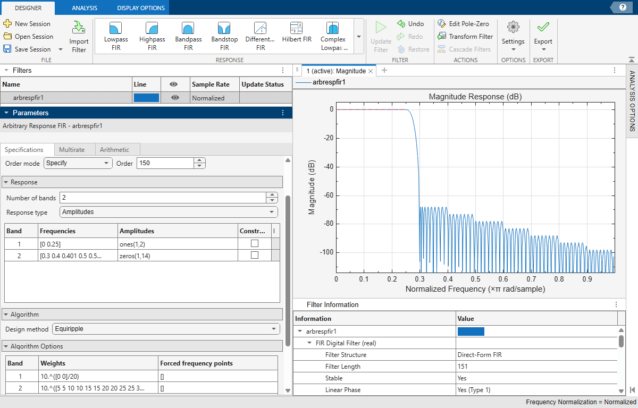Increase Order with up stepper
The width and height of the screenshot is (638, 408).
[199, 160]
